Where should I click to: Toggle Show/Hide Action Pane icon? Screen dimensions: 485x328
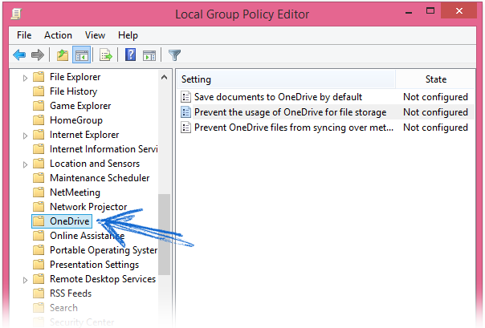[149, 55]
